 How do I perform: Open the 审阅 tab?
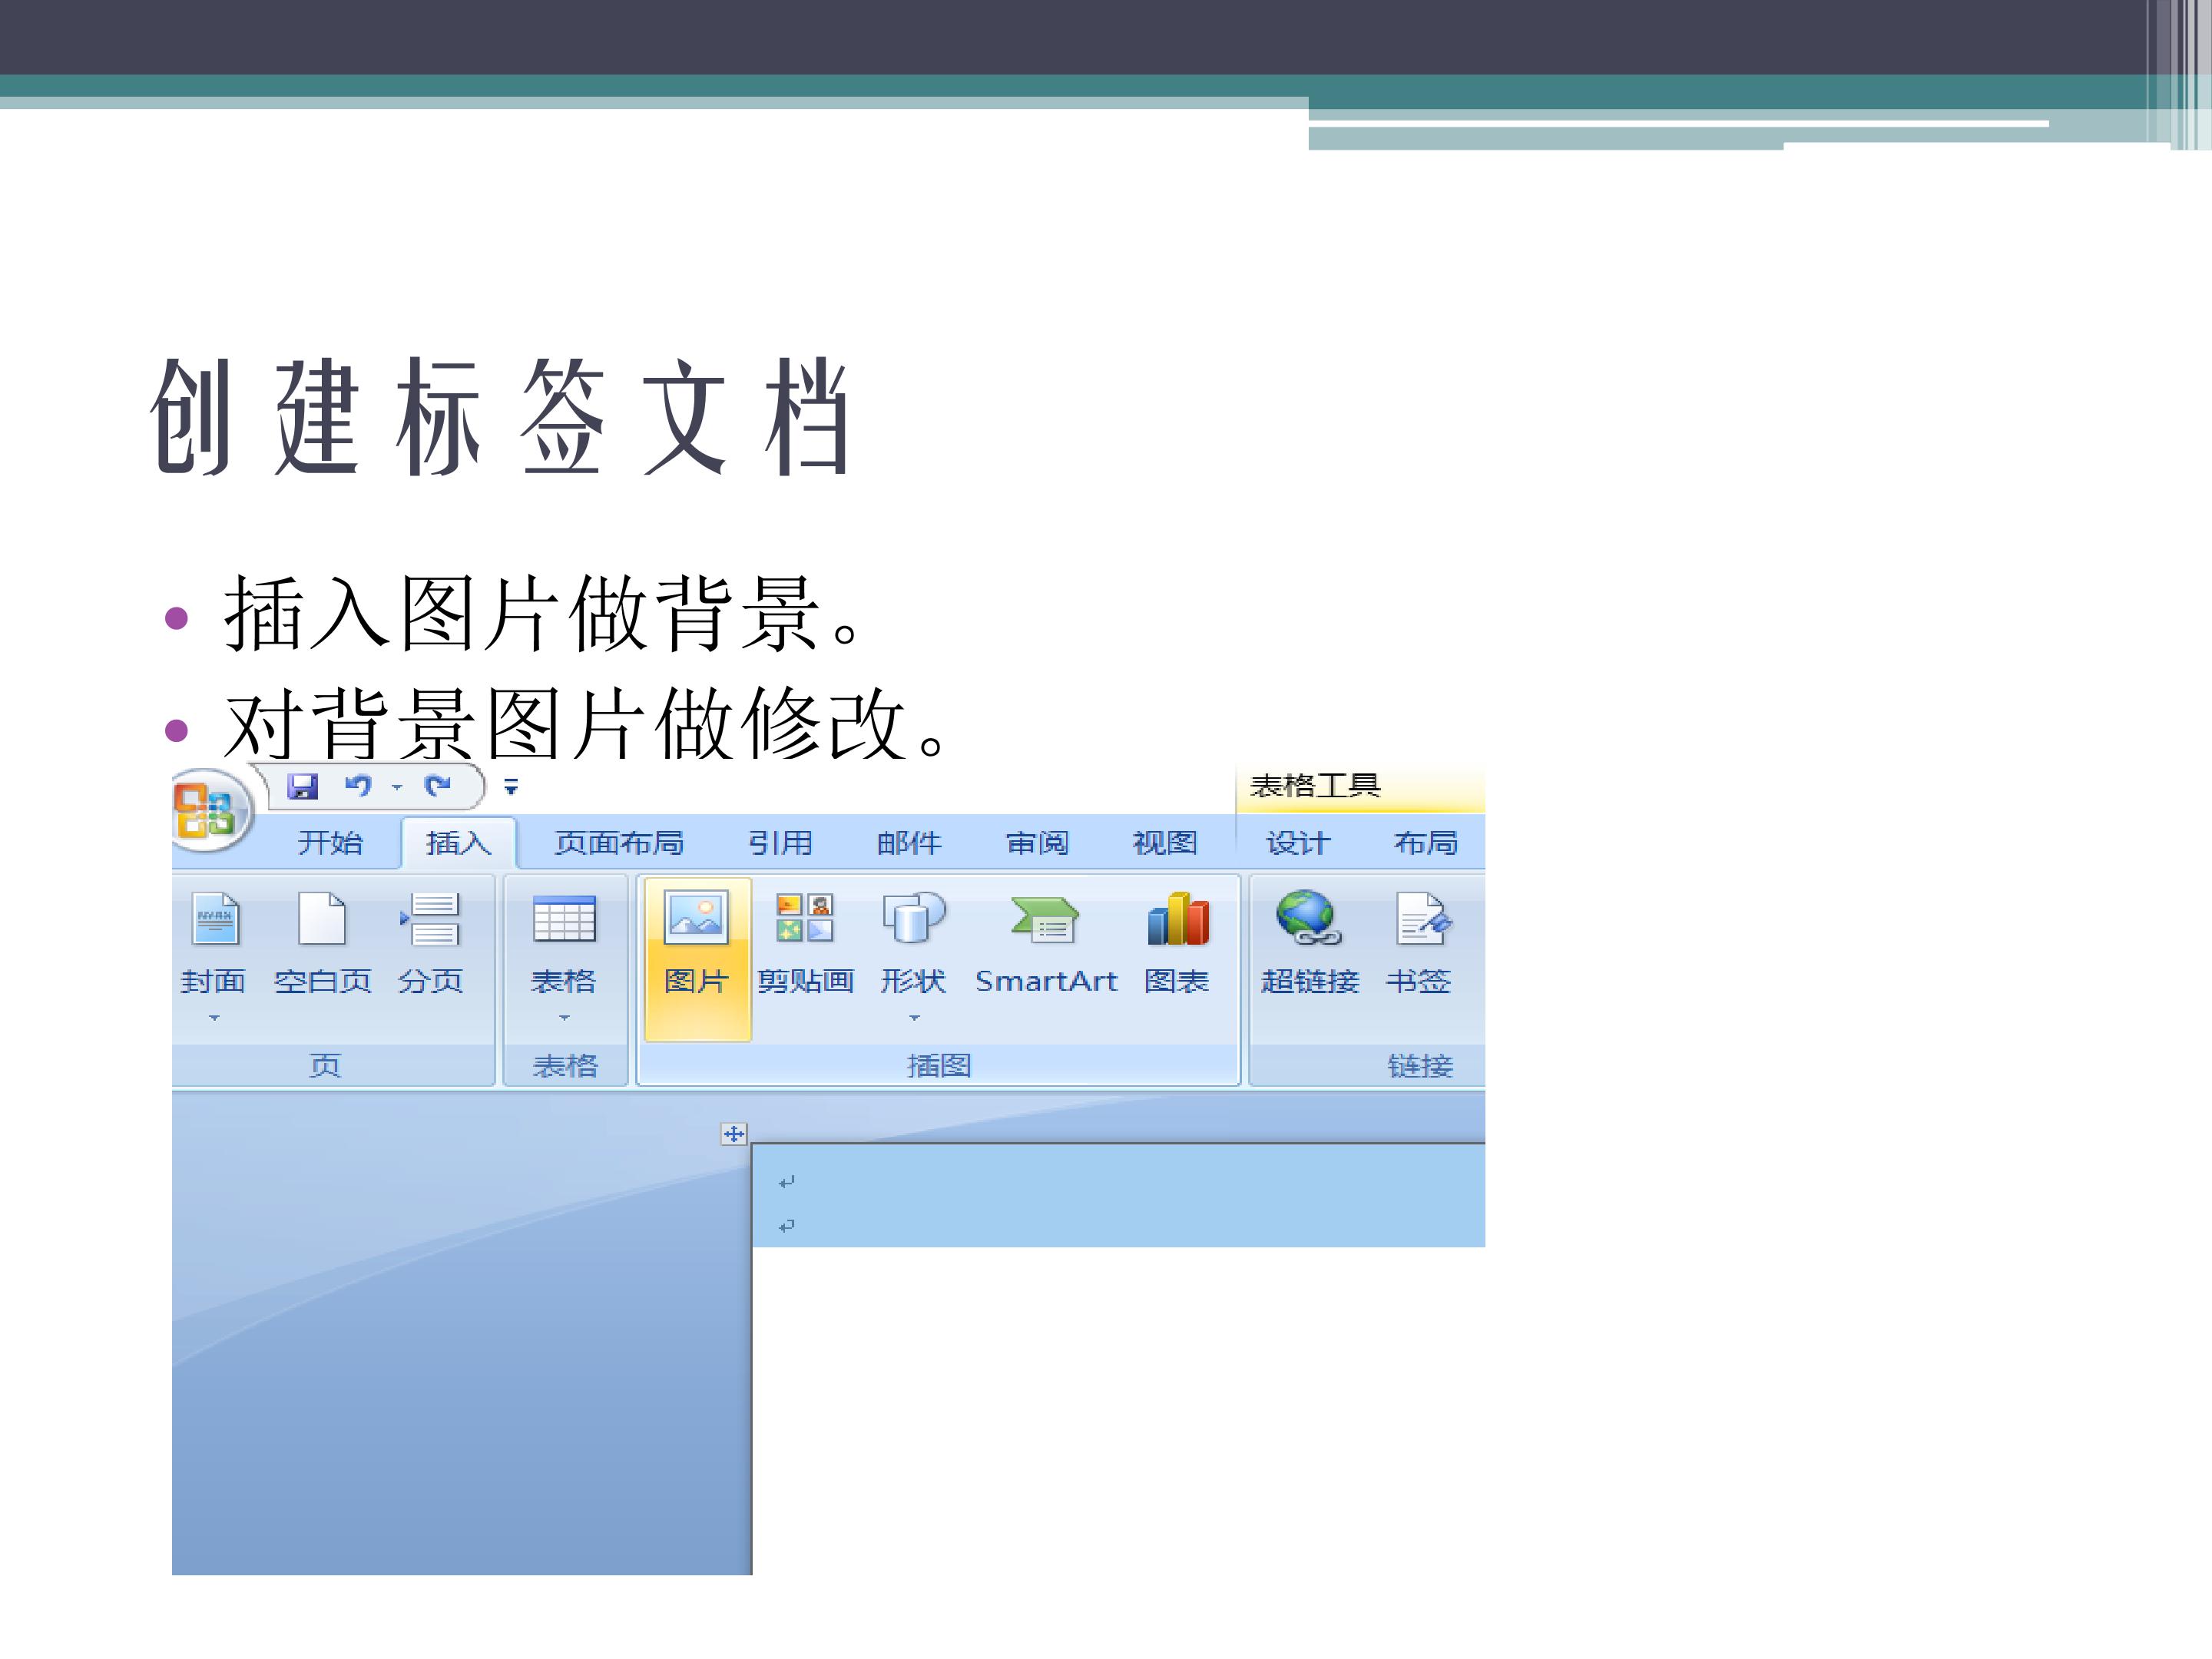coord(1037,843)
